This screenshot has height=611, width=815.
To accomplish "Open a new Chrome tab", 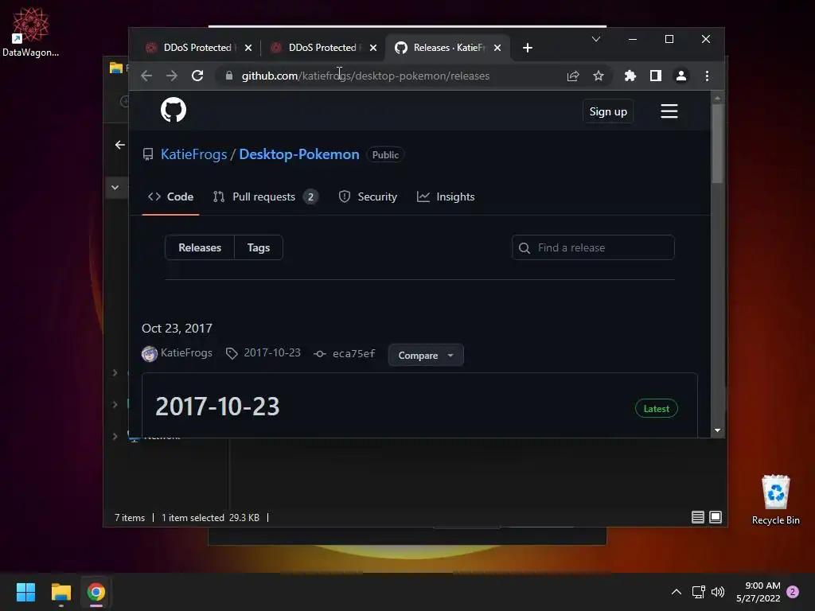I will [528, 48].
